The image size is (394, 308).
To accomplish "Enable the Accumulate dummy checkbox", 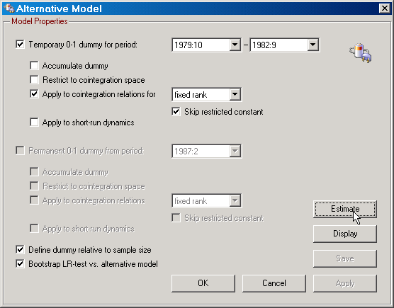I will 34,66.
